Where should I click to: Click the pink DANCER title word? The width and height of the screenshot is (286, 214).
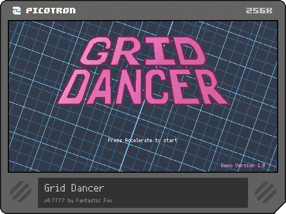[x=144, y=86]
